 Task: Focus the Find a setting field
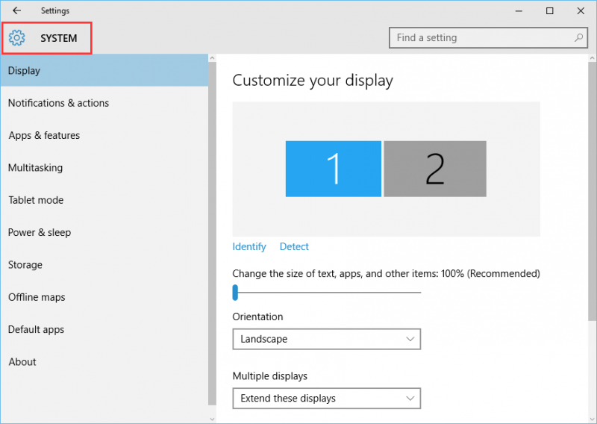coord(488,38)
